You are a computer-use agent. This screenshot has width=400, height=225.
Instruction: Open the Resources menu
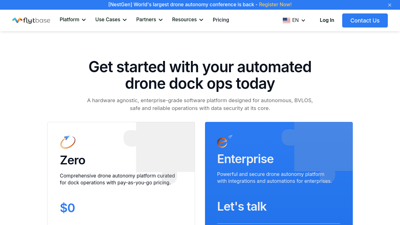(x=187, y=20)
